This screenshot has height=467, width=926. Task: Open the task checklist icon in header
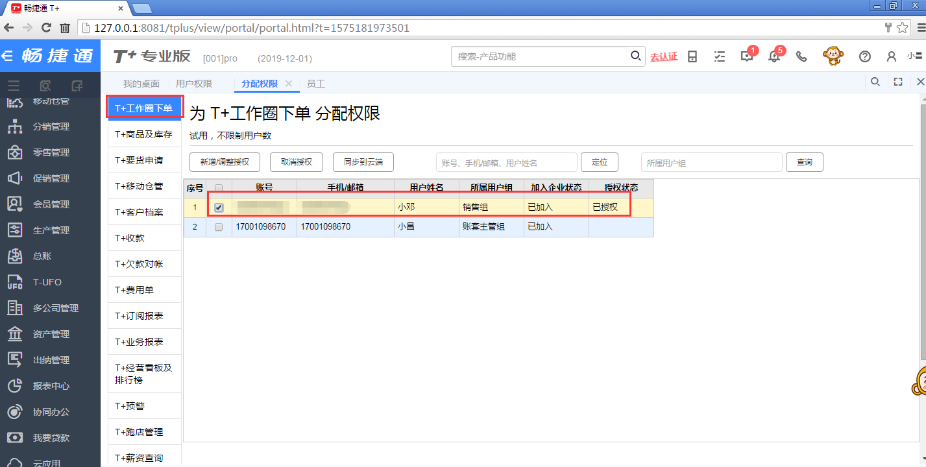(719, 56)
